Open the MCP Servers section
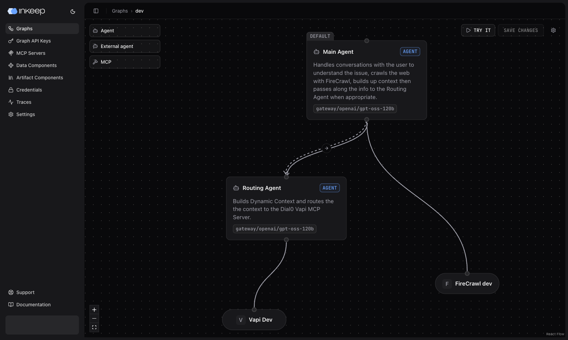 [31, 53]
